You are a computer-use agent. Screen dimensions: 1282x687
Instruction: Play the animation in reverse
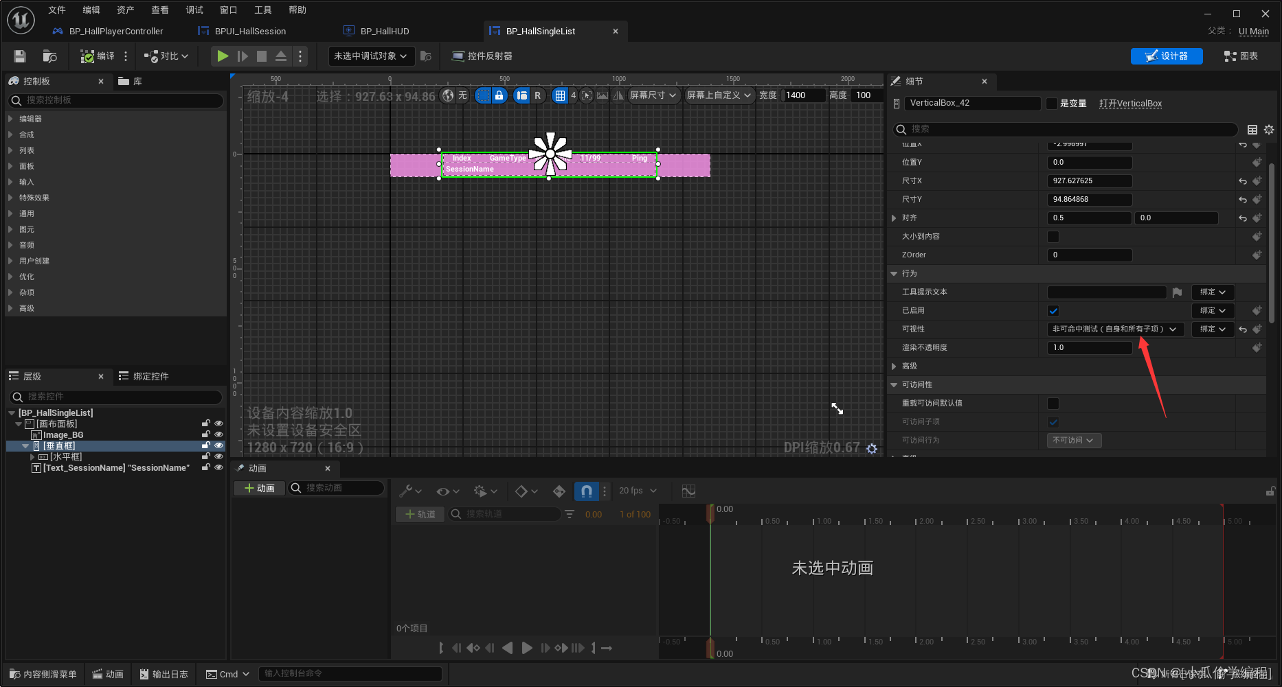(x=508, y=648)
